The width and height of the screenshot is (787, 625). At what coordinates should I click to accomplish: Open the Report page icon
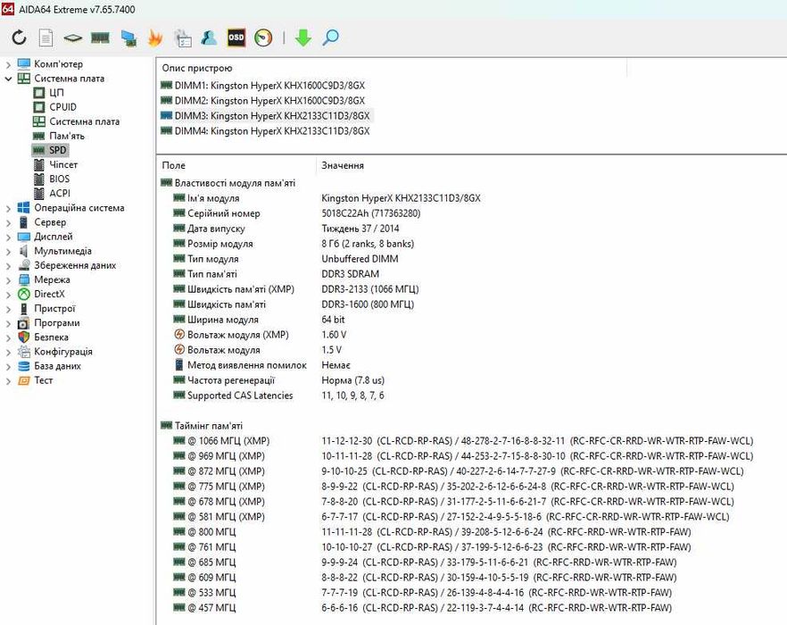[x=46, y=37]
